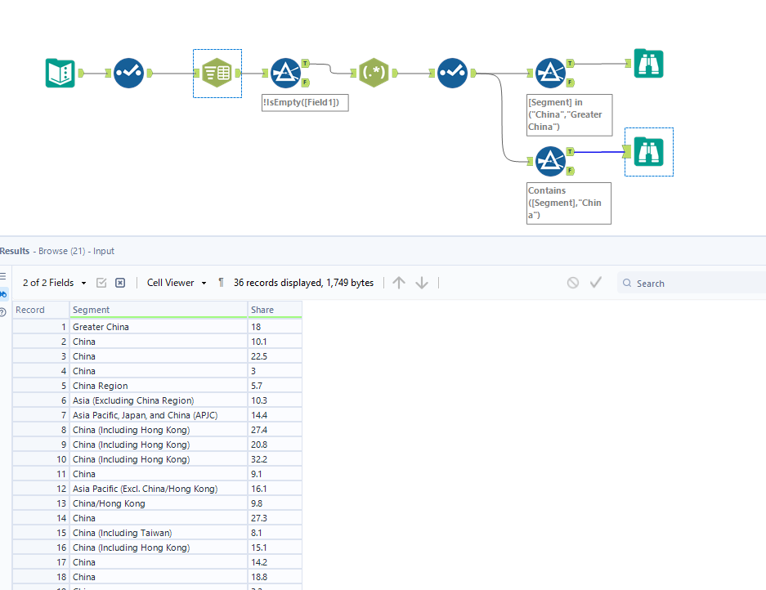766x590 pixels.
Task: Click the highlighted Browse tool on the bottom branch
Action: [x=648, y=152]
